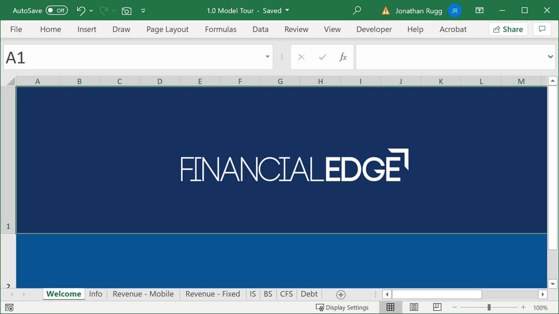Click vertical scrollbar up arrow
The width and height of the screenshot is (559, 314).
point(553,81)
